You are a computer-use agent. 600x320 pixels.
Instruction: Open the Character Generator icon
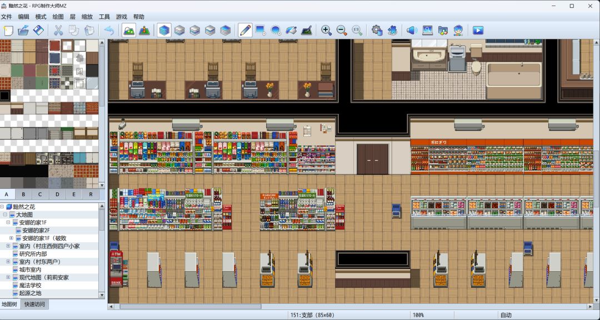[x=458, y=31]
